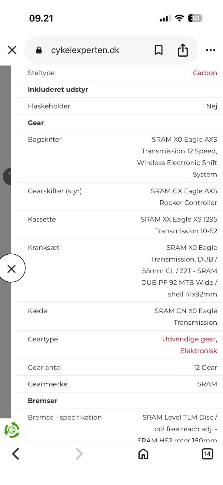
Task: Tap the bookmark icon in the address bar
Action: click(x=158, y=50)
